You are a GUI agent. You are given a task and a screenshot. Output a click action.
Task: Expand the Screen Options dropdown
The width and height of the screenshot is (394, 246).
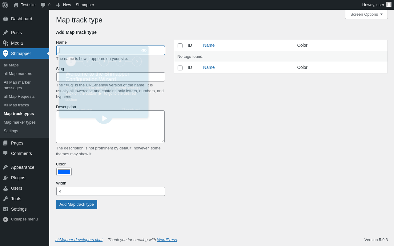[x=366, y=14]
